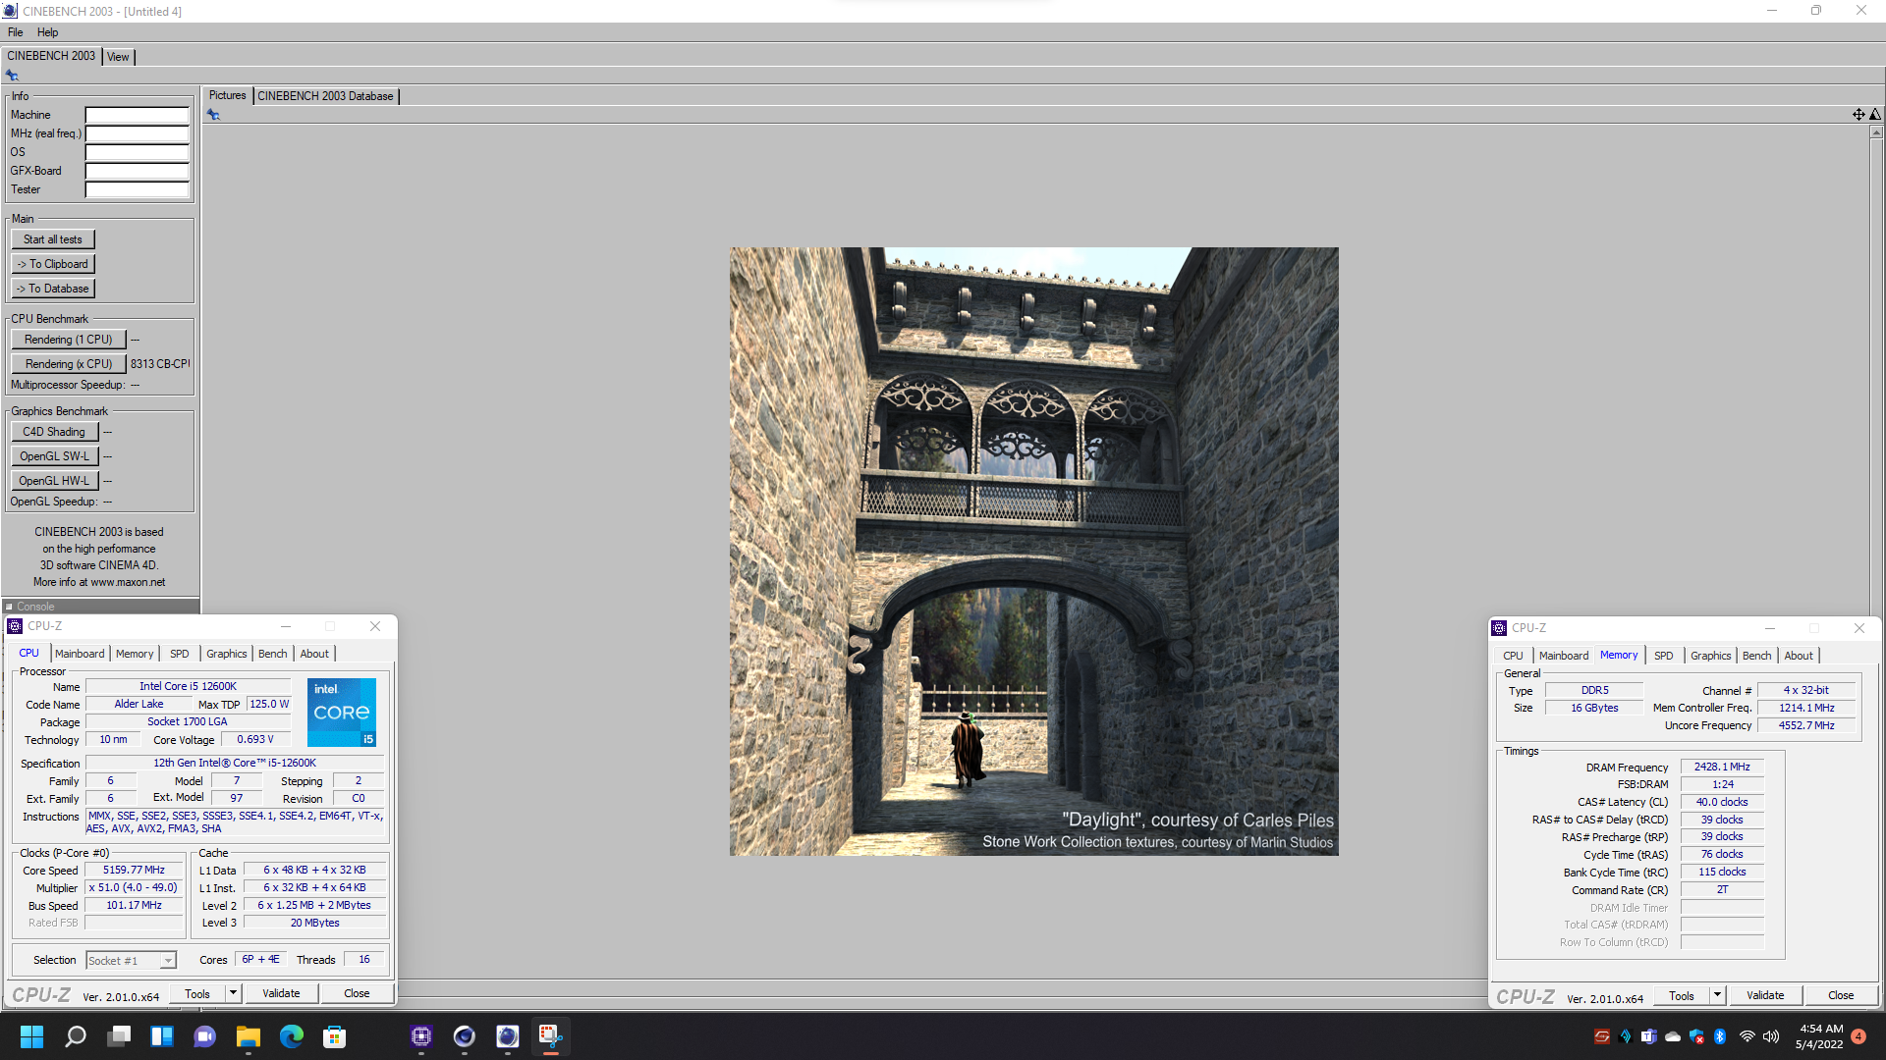Run the OpenGL SW-L benchmark
This screenshot has height=1060, width=1886.
pyautogui.click(x=54, y=456)
